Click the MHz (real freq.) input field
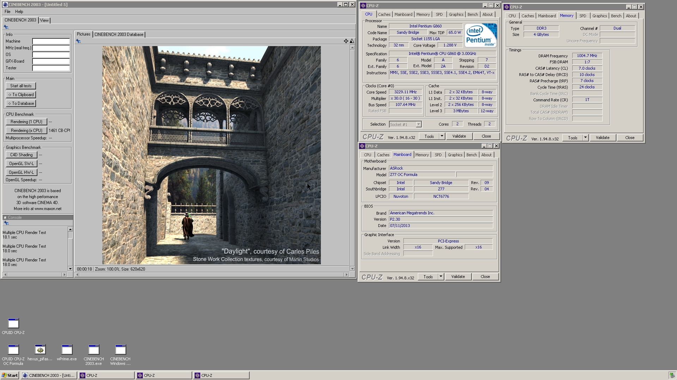The height and width of the screenshot is (380, 677). [51, 48]
